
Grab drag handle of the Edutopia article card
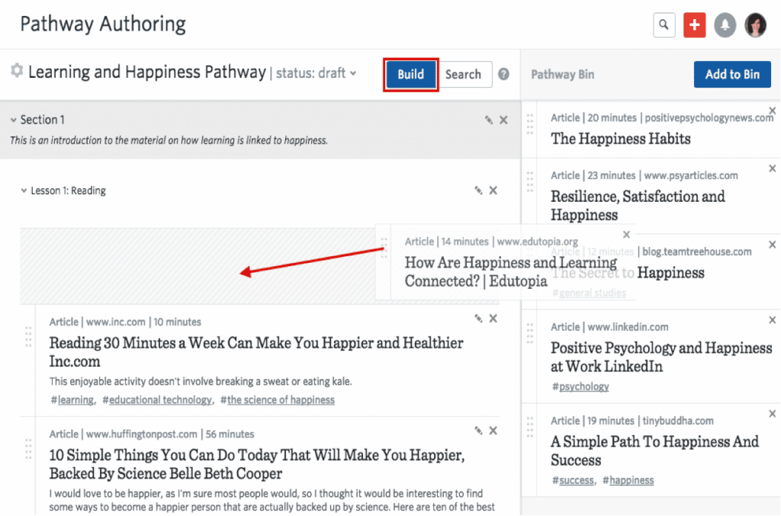[x=384, y=248]
